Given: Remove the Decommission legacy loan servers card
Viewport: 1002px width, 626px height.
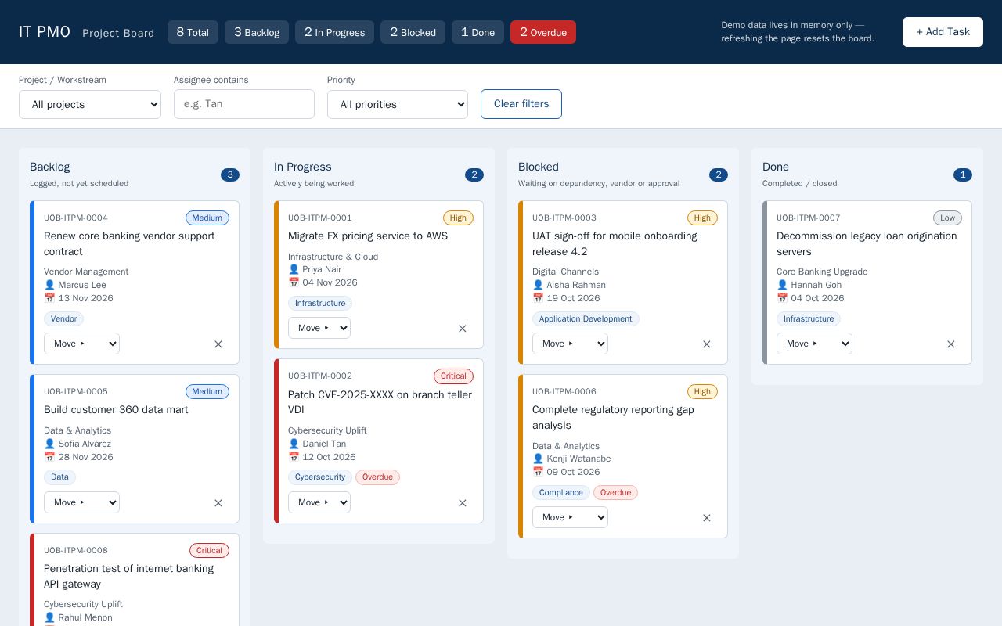Looking at the screenshot, I should (x=951, y=344).
